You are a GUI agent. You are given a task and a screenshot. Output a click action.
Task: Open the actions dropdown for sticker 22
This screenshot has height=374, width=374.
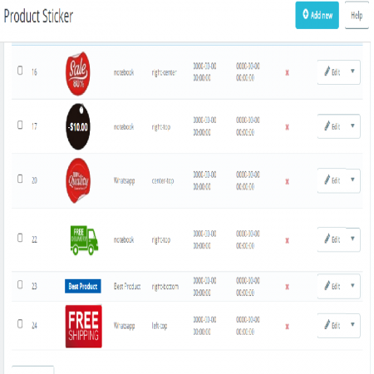pyautogui.click(x=352, y=239)
